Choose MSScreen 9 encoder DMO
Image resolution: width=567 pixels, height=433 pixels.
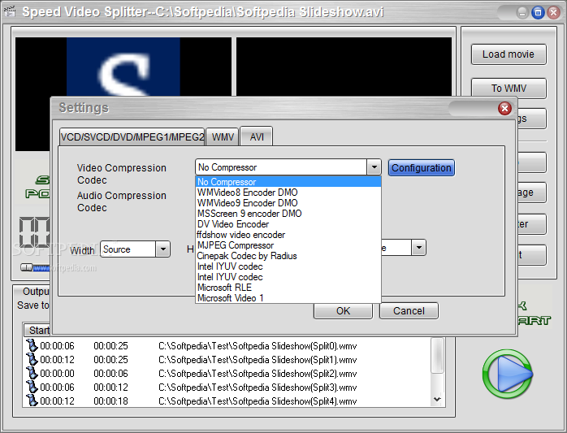point(288,214)
